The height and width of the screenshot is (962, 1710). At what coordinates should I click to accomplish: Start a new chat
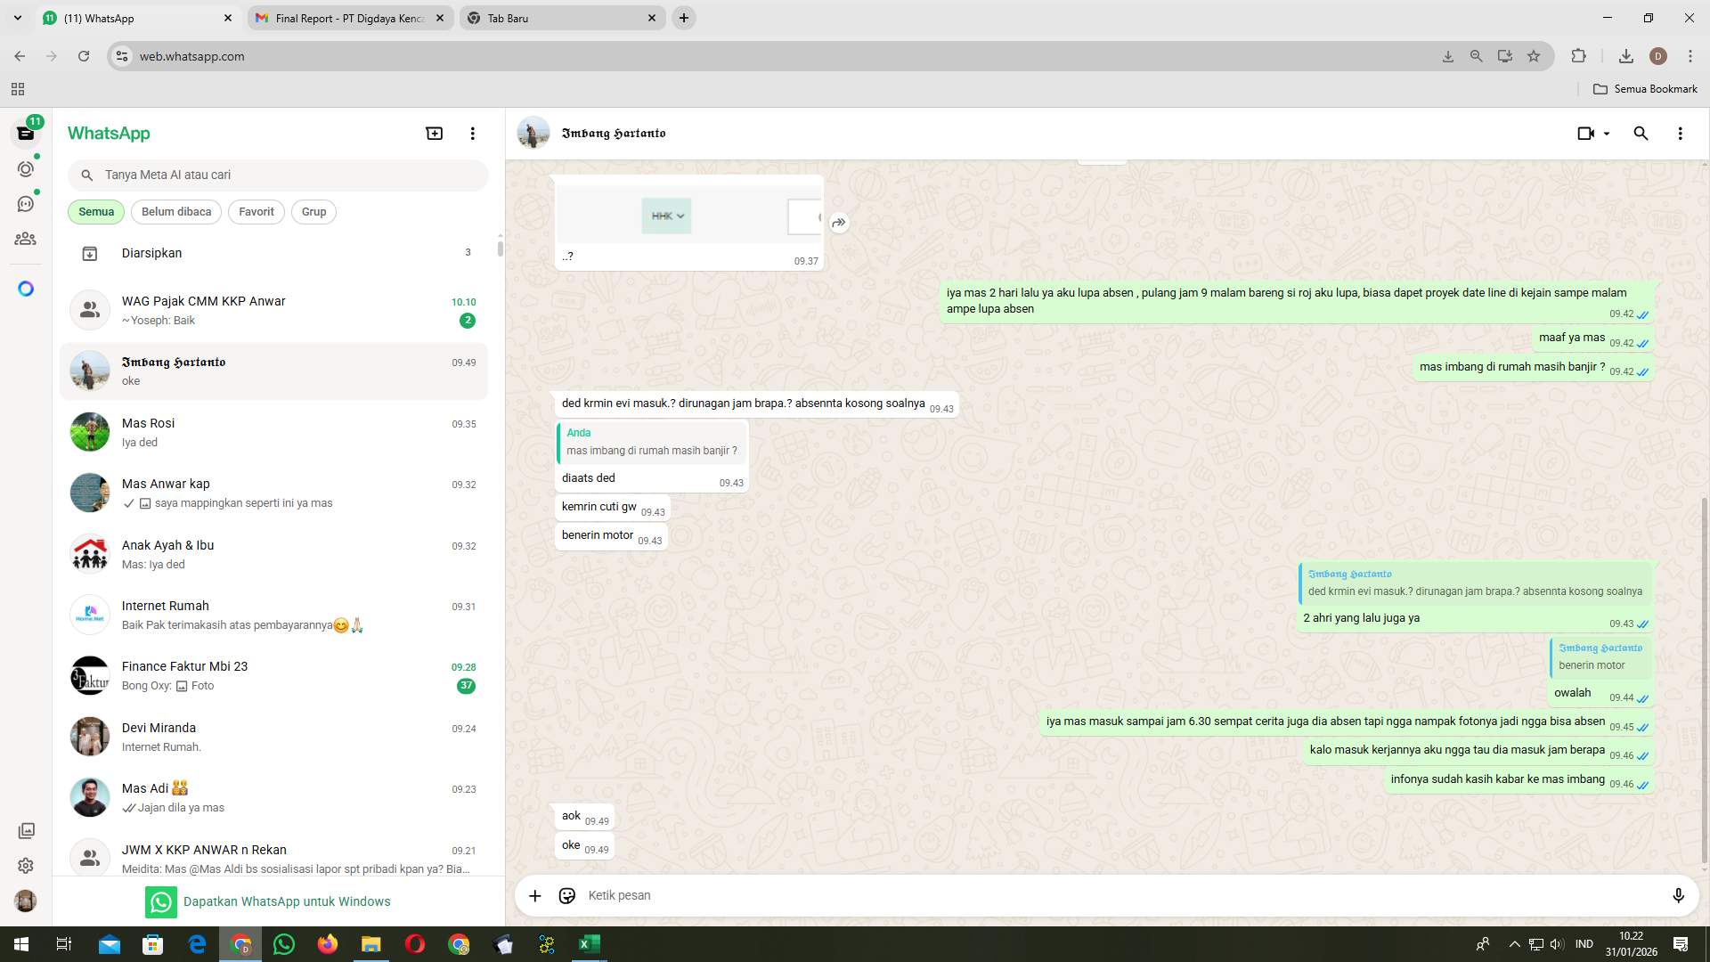(434, 132)
